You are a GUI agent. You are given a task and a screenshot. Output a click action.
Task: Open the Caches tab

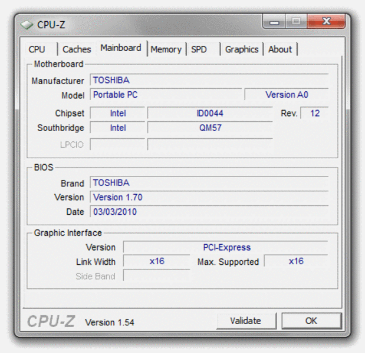click(77, 49)
